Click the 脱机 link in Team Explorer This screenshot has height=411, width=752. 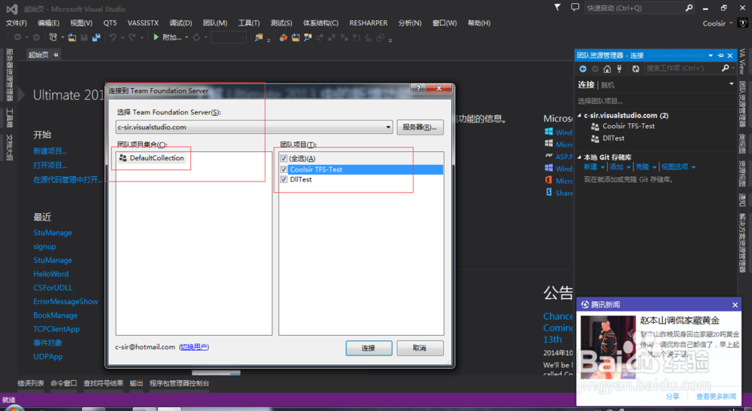tap(608, 85)
